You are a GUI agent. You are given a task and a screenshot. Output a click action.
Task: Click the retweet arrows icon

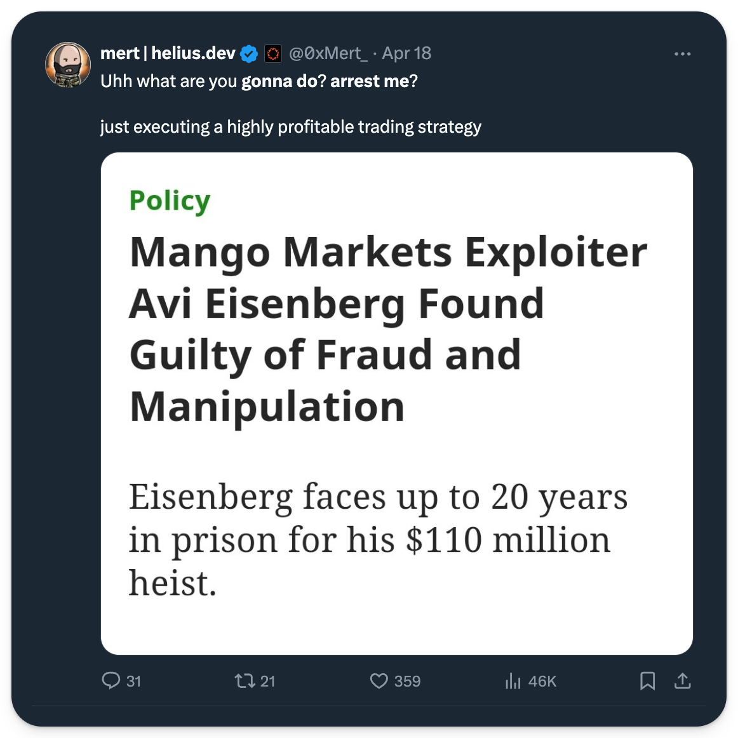[x=245, y=681]
